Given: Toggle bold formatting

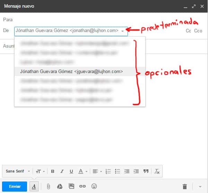Looking at the screenshot, I should point(53,171).
